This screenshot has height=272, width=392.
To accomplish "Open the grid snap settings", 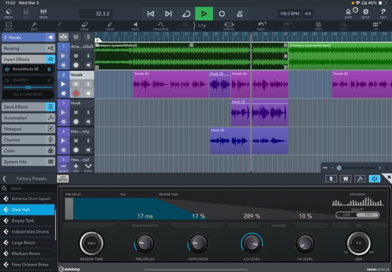I will 376,26.
